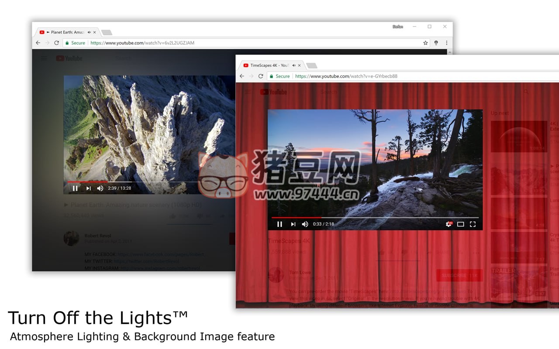
Task: Open the Stefan profile switcher
Action: click(397, 27)
